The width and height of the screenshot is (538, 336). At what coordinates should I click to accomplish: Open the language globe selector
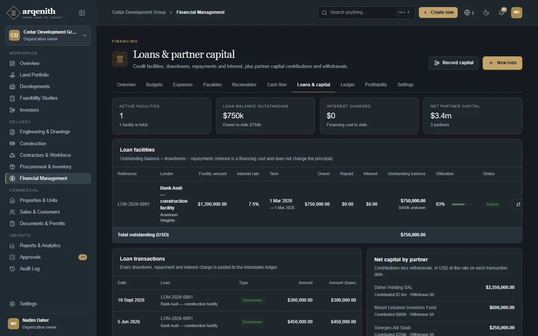click(x=469, y=12)
